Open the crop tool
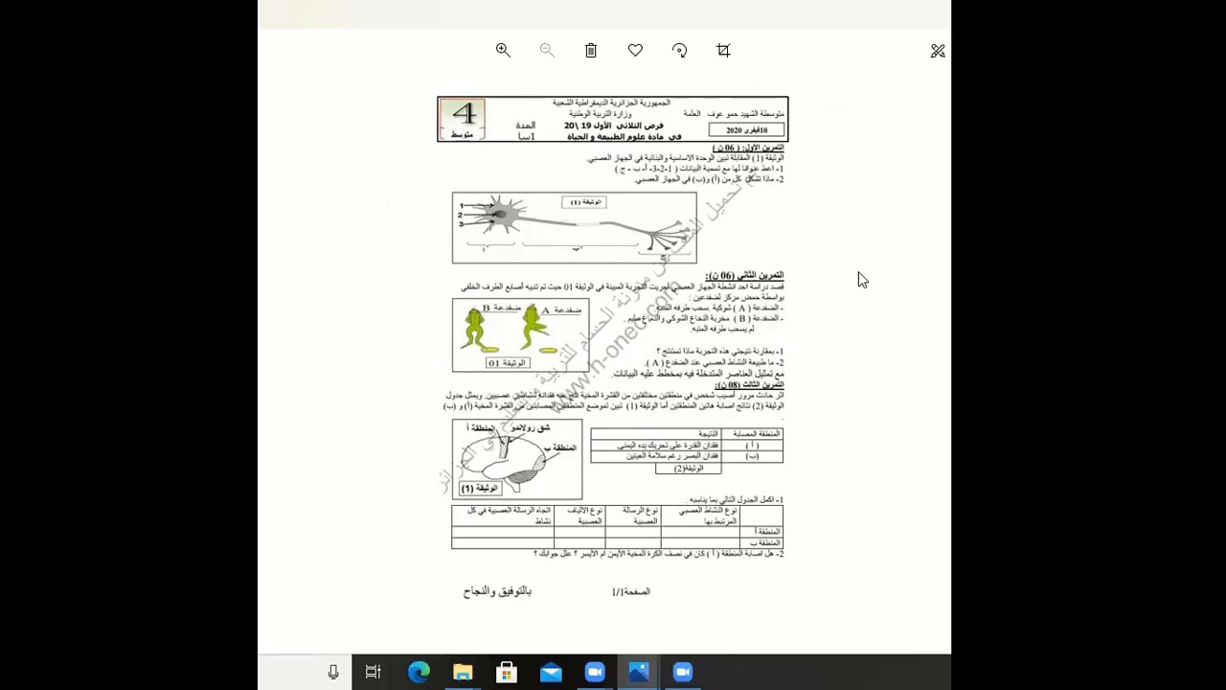 (x=723, y=51)
